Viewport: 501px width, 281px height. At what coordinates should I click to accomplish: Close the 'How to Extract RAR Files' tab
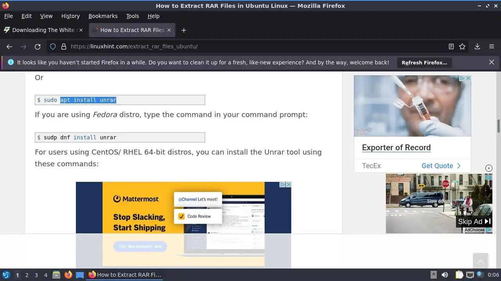169,30
